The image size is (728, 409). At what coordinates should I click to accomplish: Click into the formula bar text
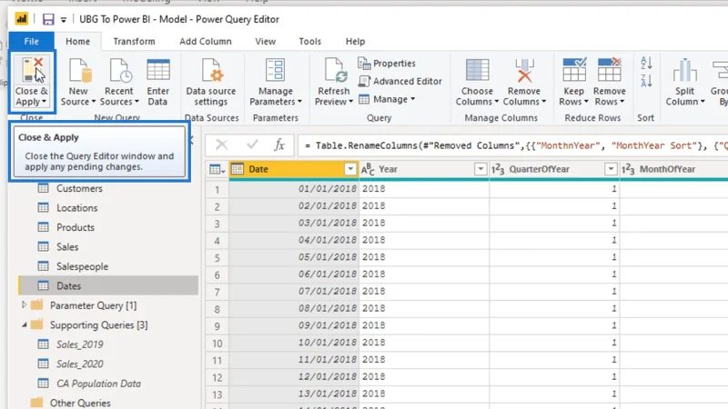512,145
